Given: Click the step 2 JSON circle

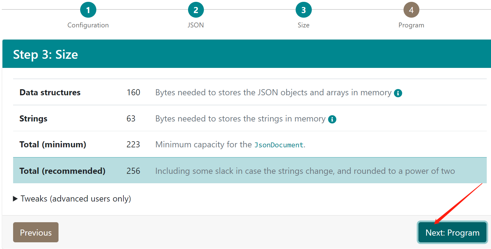Looking at the screenshot, I should click(x=196, y=9).
